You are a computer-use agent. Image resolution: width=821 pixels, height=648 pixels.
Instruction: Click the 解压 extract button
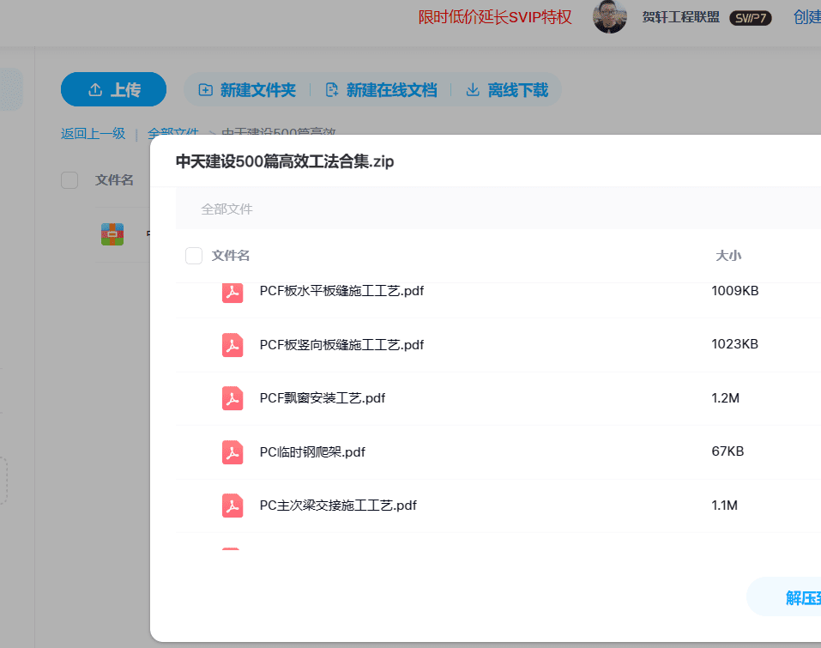click(x=784, y=597)
